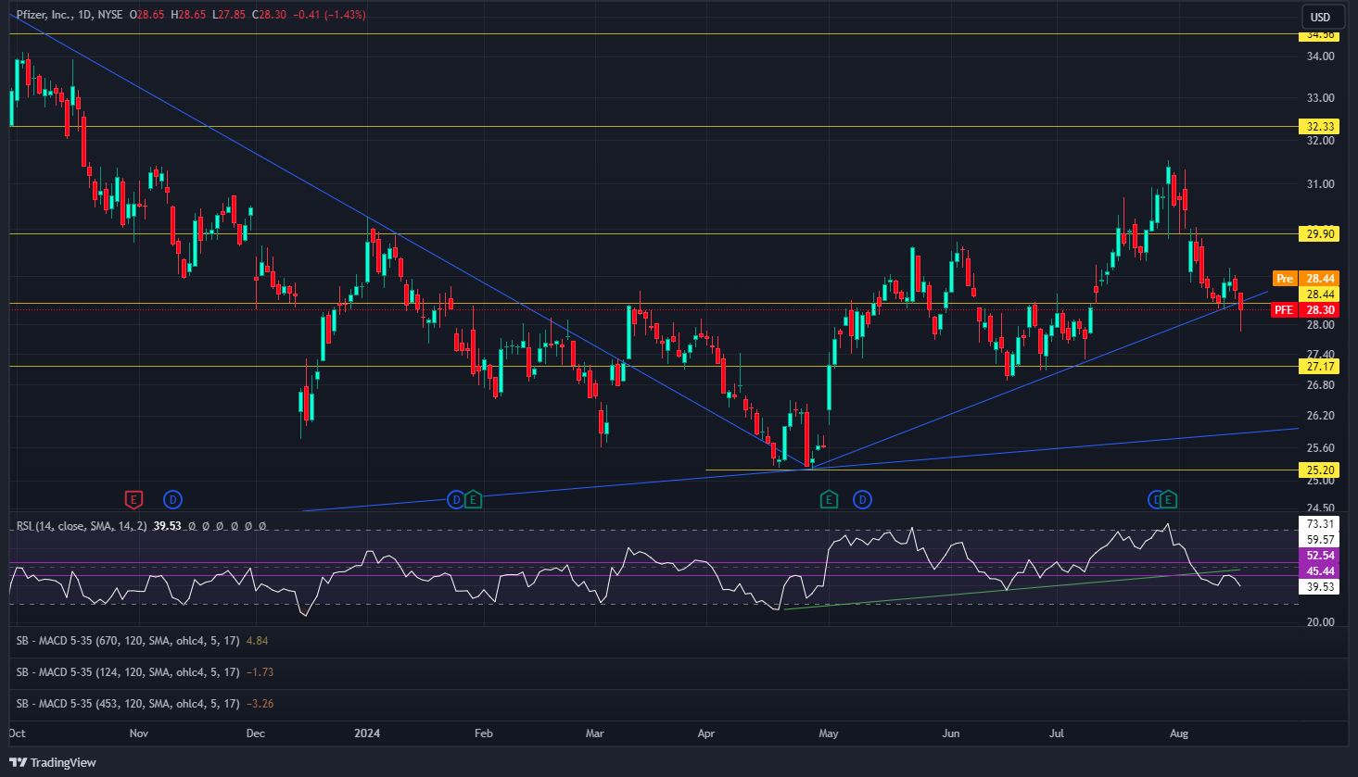
Task: Click the PFE 28.30 last price label
Action: 1305,310
